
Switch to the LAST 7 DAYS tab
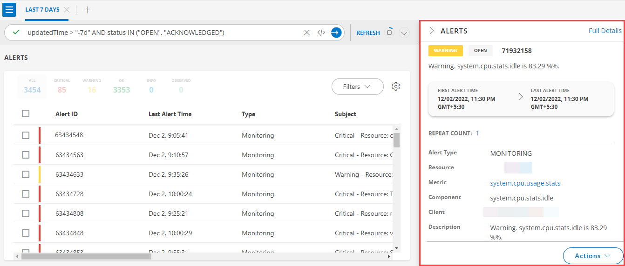[x=42, y=10]
